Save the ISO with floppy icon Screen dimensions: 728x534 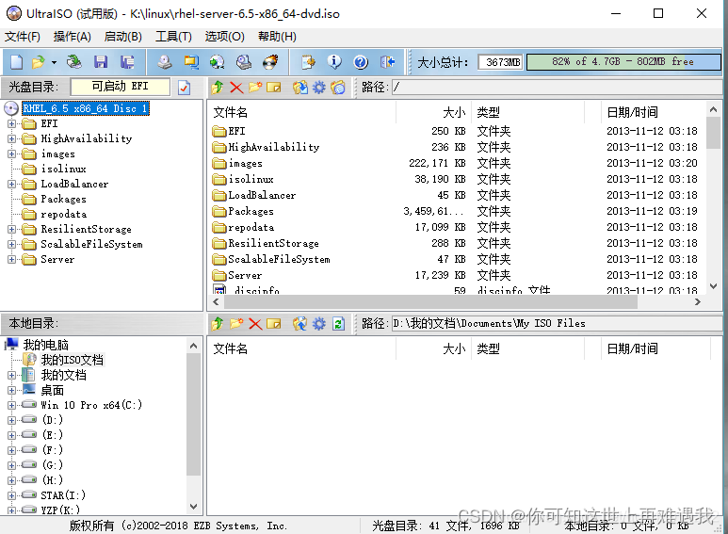[x=100, y=62]
